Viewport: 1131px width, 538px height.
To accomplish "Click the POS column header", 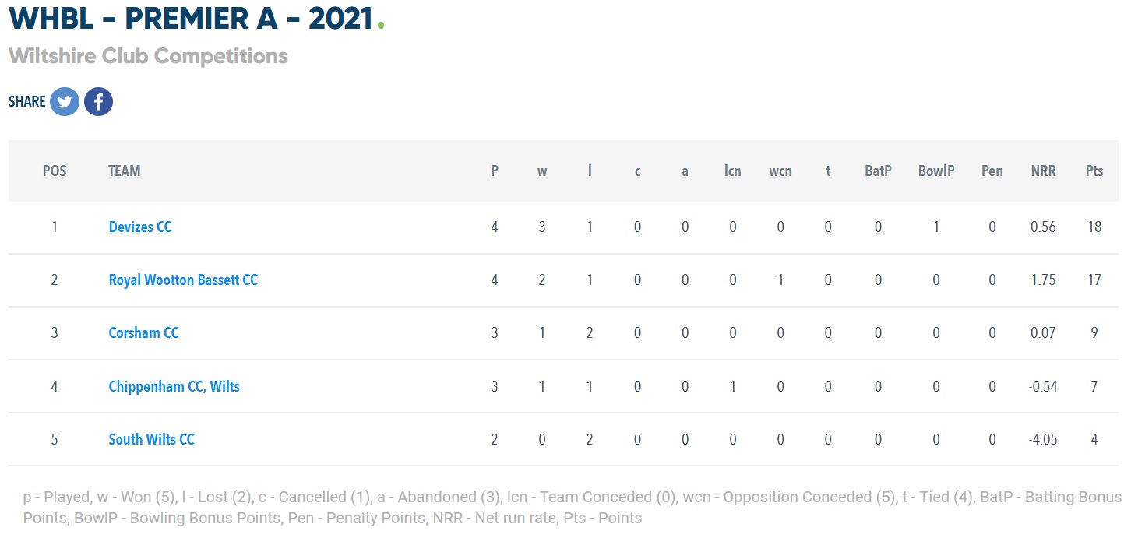I will tap(55, 171).
